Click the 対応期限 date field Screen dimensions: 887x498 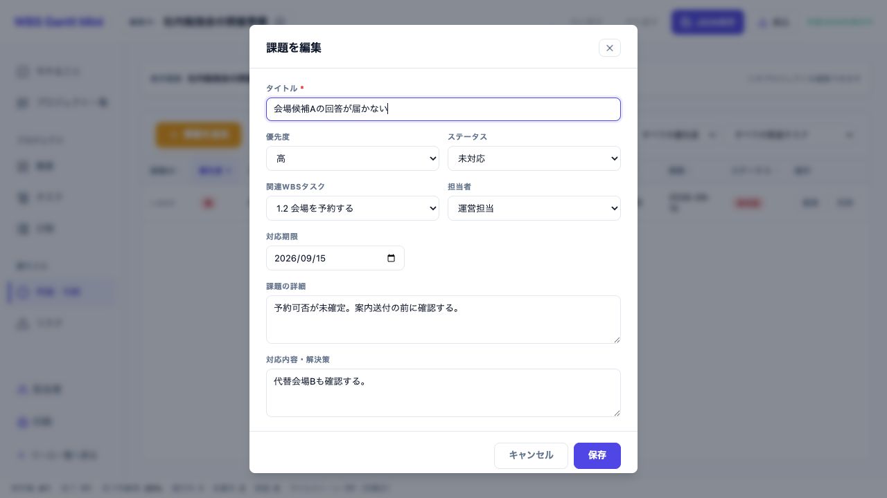coord(335,258)
